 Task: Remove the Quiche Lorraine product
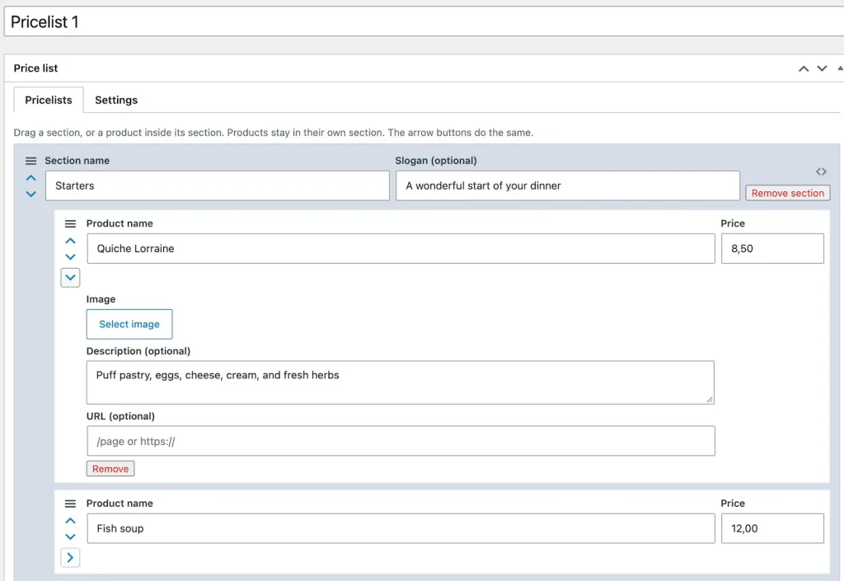click(110, 469)
